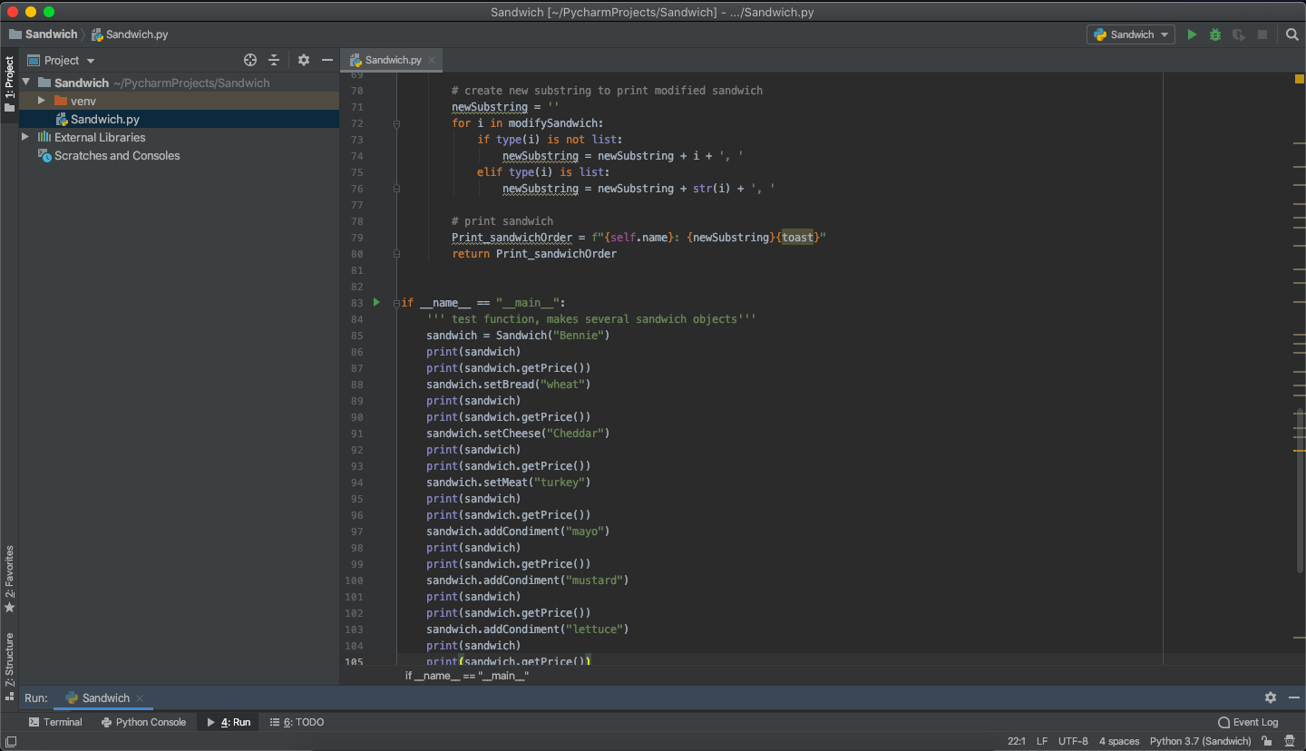Screen dimensions: 1306x751
Task: Open Project panel settings gear
Action: 304,60
